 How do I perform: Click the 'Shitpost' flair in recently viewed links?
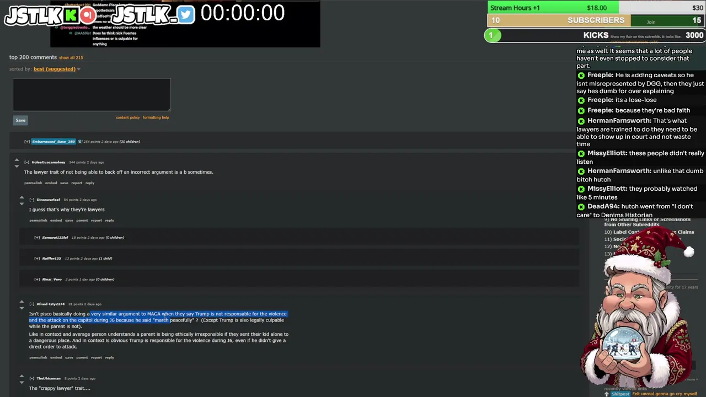pyautogui.click(x=620, y=394)
